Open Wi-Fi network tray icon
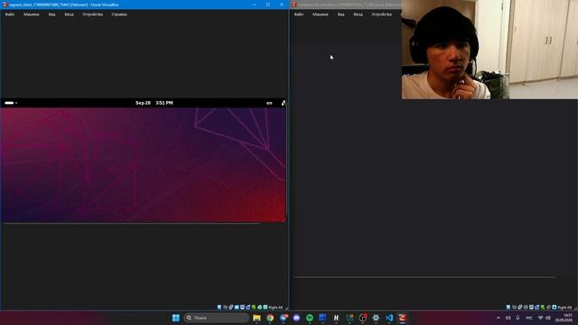This screenshot has width=578, height=325. coord(540,318)
